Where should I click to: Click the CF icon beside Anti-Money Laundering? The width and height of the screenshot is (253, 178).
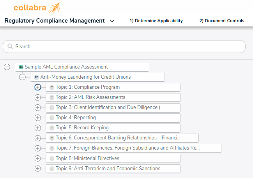click(37, 77)
